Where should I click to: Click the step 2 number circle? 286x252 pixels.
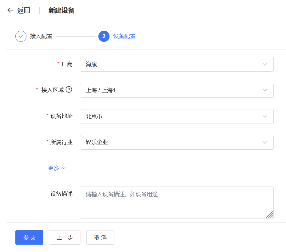104,36
